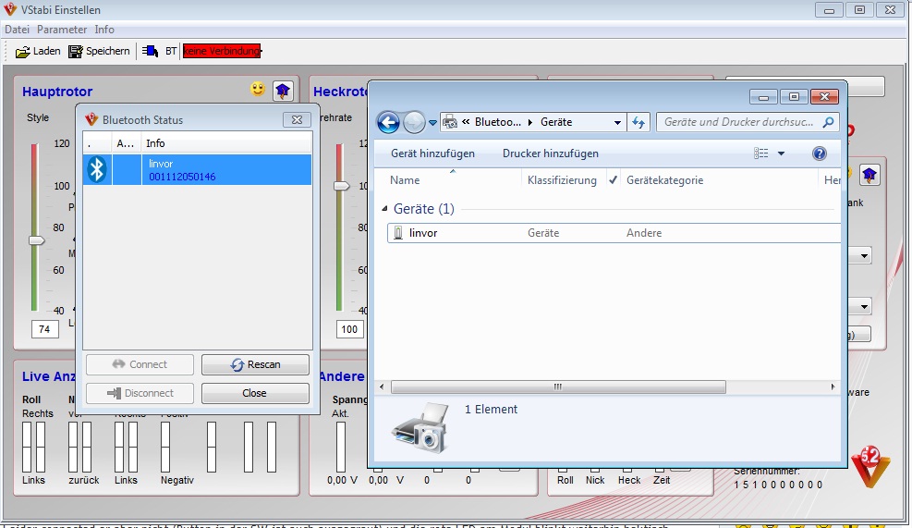The height and width of the screenshot is (528, 912).
Task: Click the Drehrate value field showing 100
Action: point(349,329)
